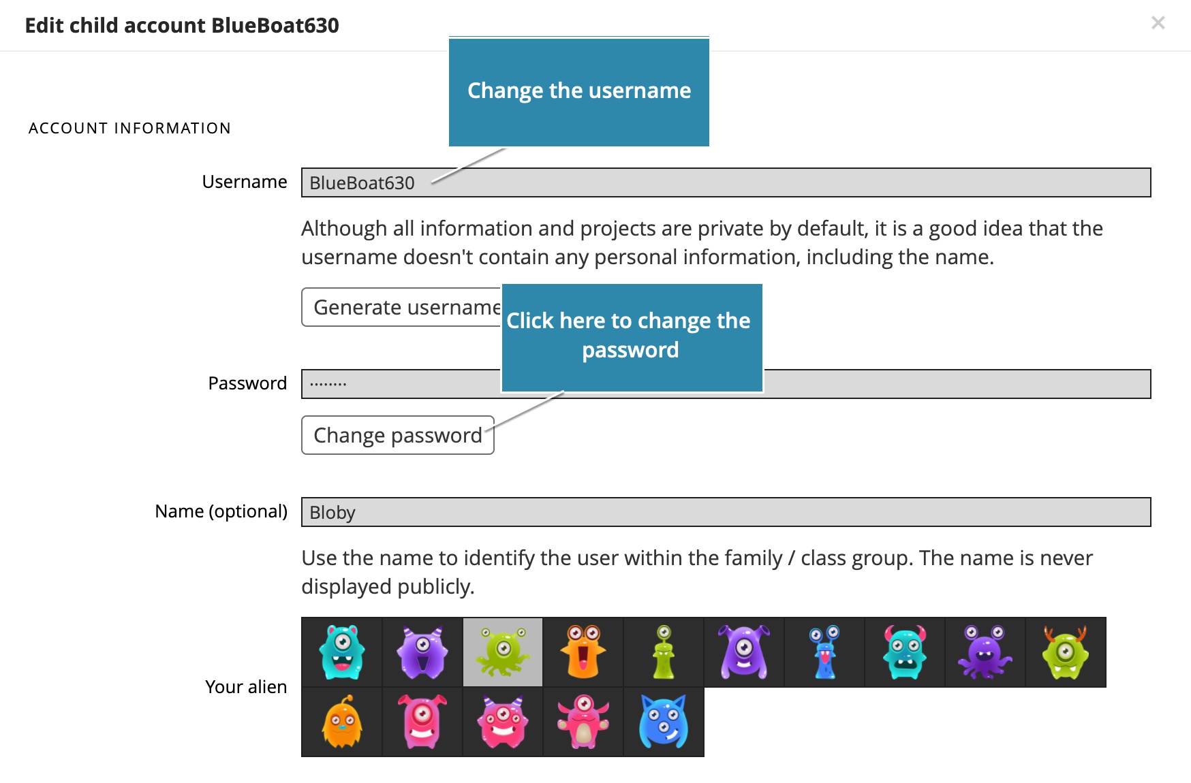The height and width of the screenshot is (783, 1191).
Task: Edit the Name field showing Bloby
Action: click(x=726, y=512)
